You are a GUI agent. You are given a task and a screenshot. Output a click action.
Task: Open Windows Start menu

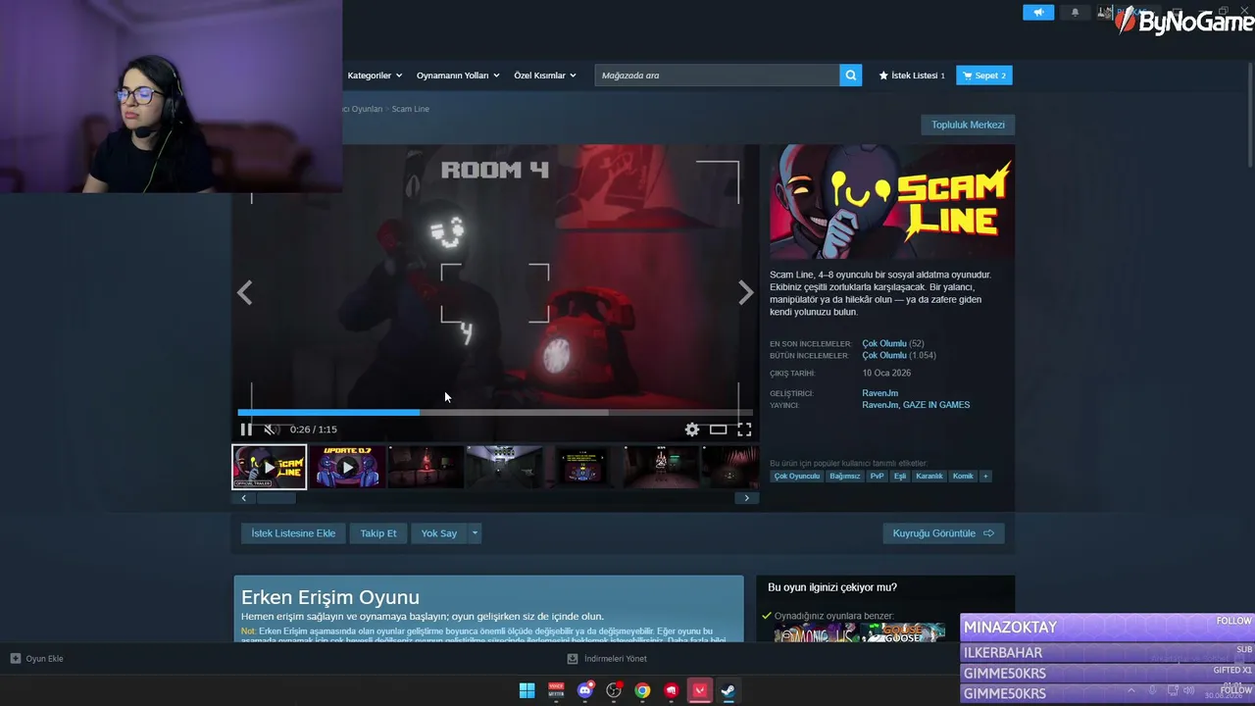(527, 690)
